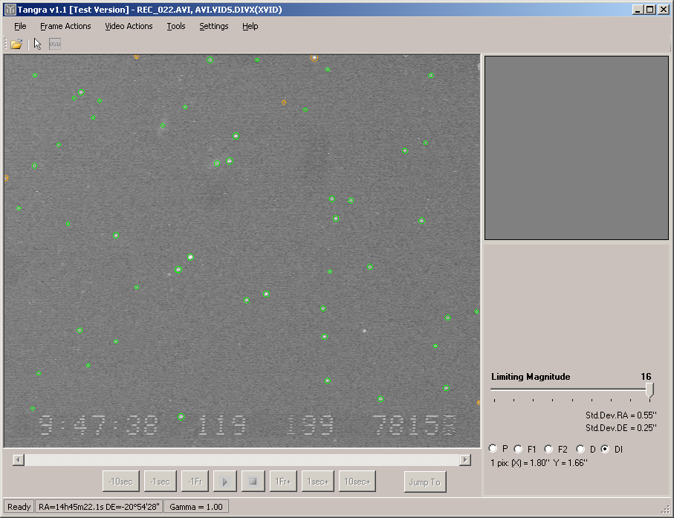Open the Frame Actions menu
Screen dimensions: 674x518
click(x=65, y=26)
